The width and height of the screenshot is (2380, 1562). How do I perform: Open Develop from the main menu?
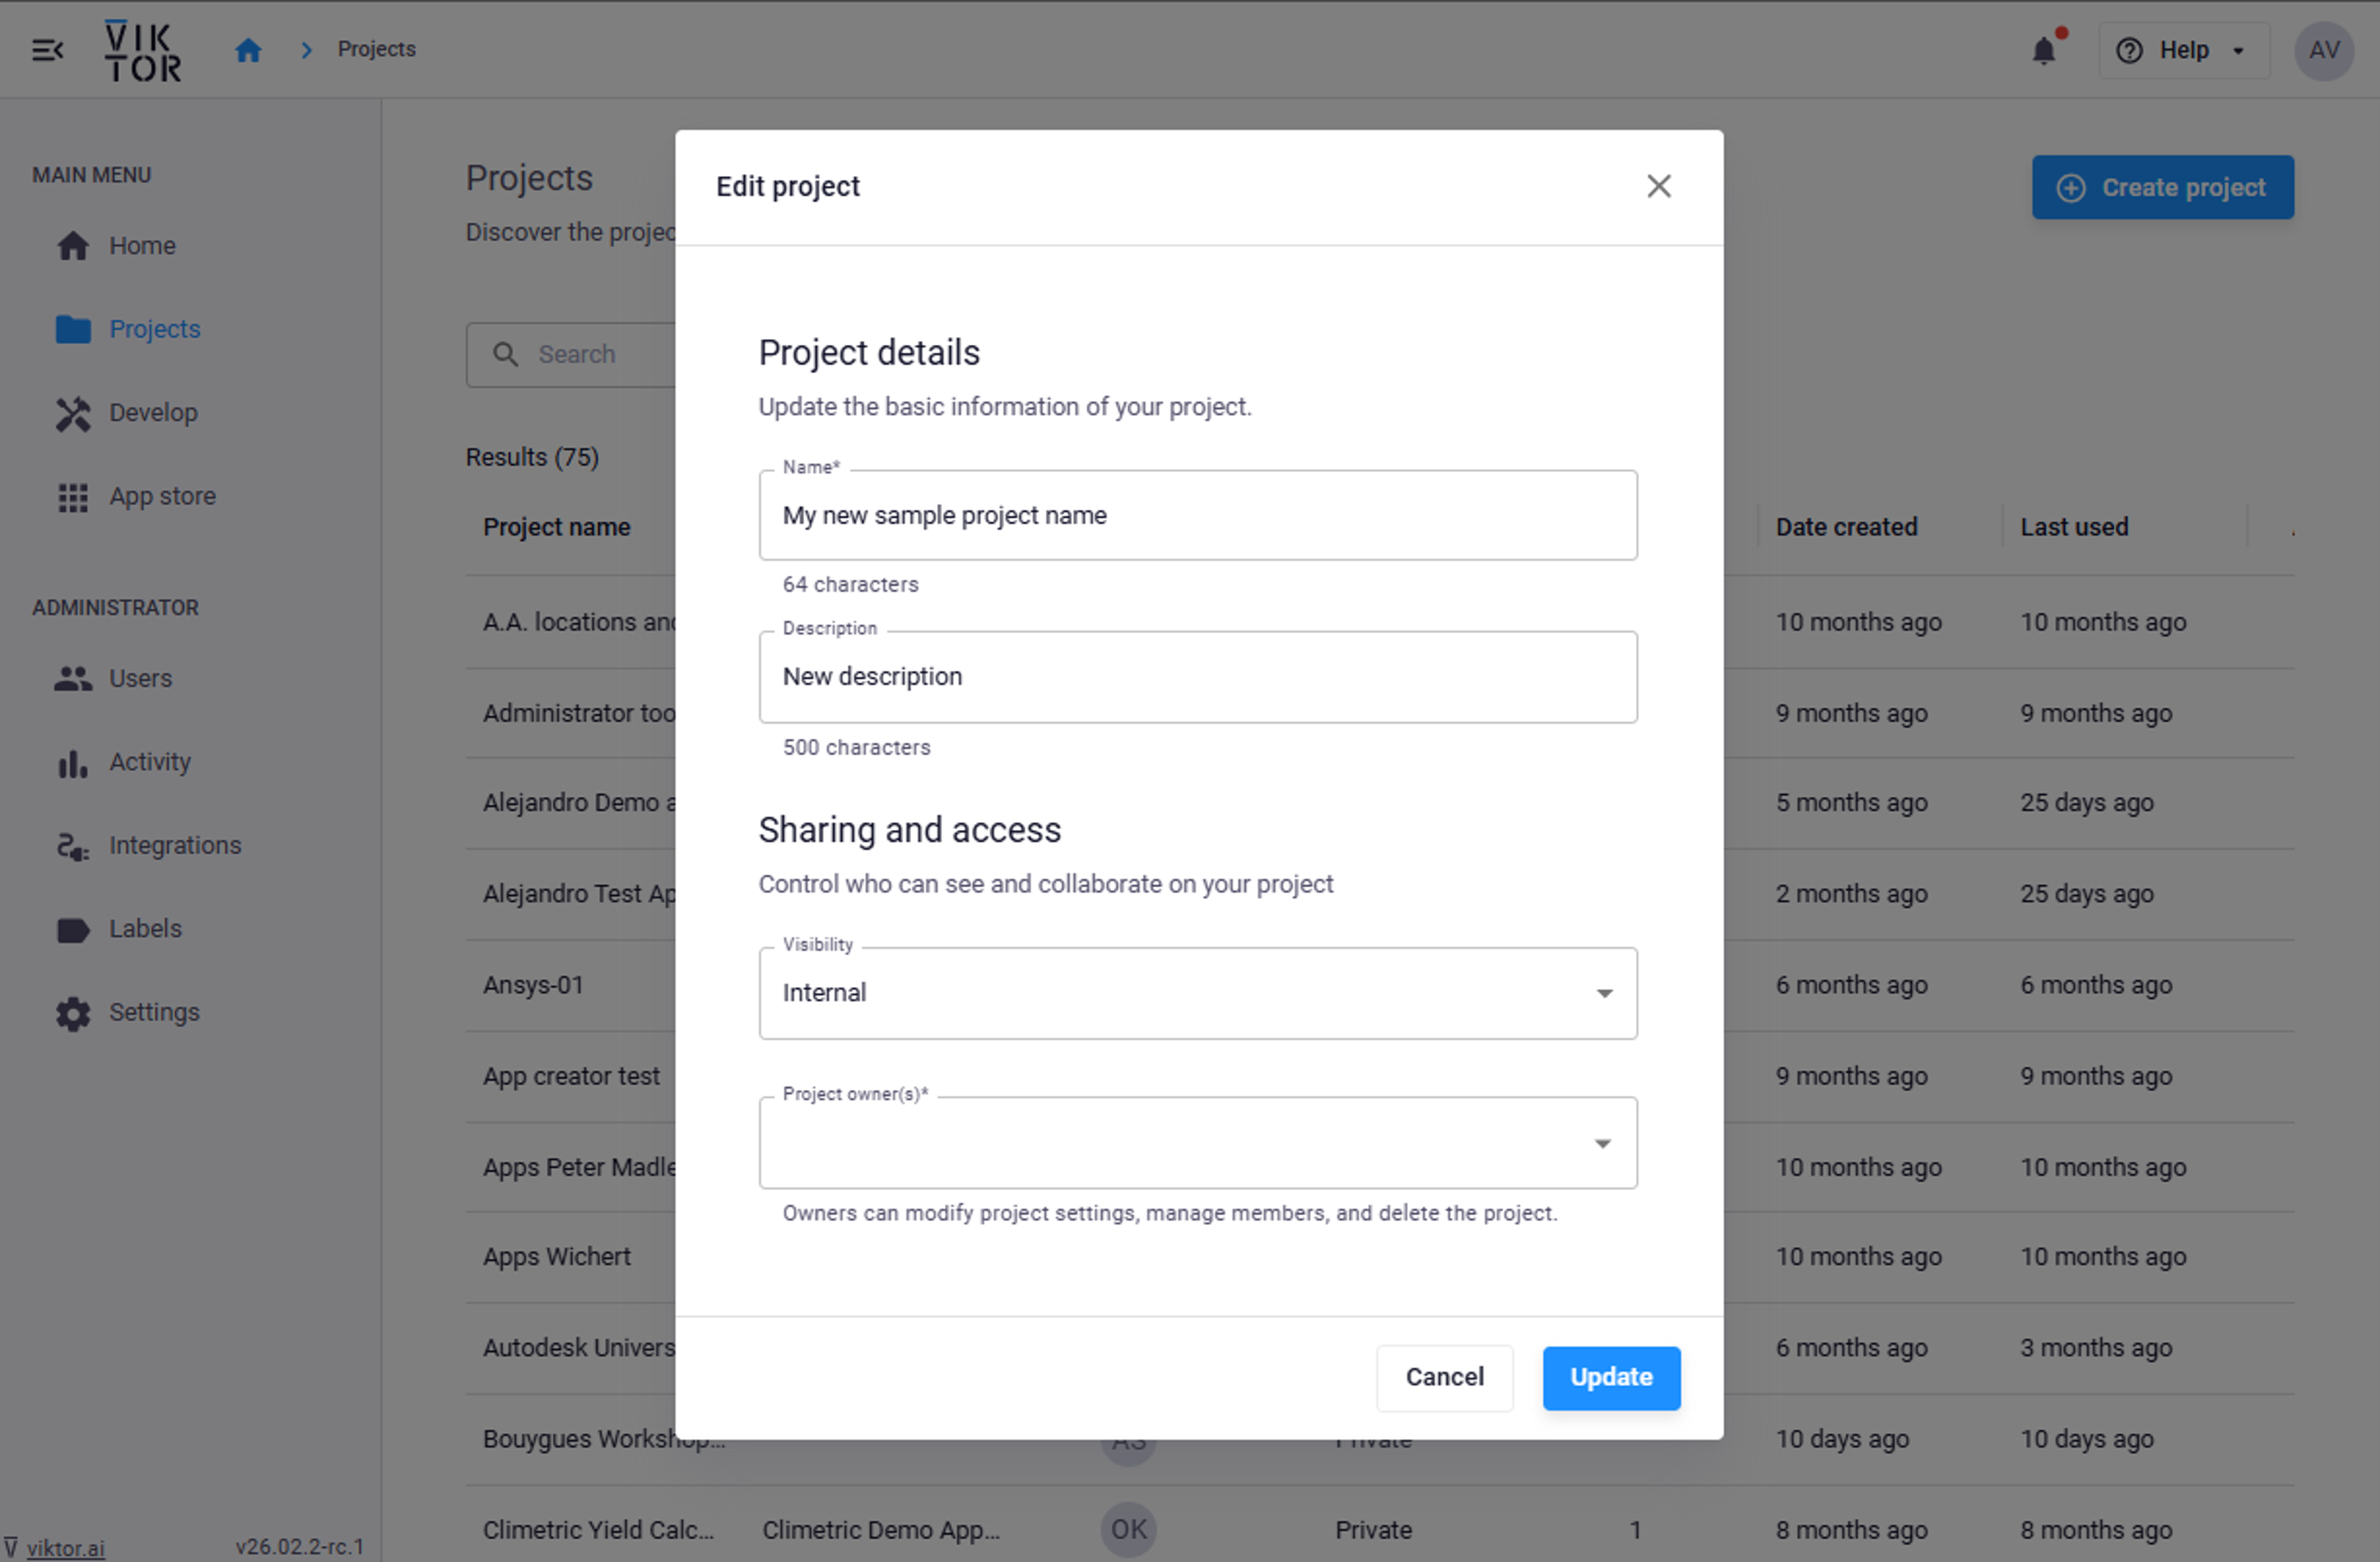tap(153, 413)
